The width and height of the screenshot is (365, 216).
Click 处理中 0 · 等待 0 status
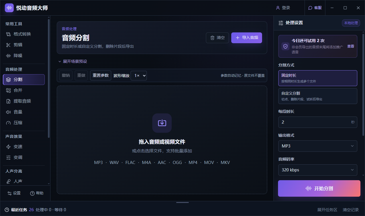pyautogui.click(x=51, y=210)
